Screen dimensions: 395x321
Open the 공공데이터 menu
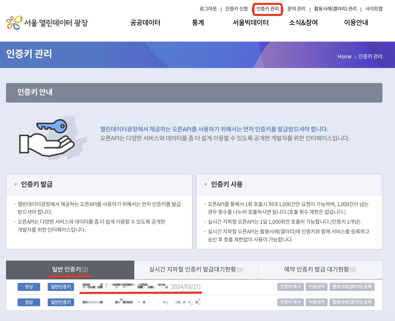(x=145, y=23)
